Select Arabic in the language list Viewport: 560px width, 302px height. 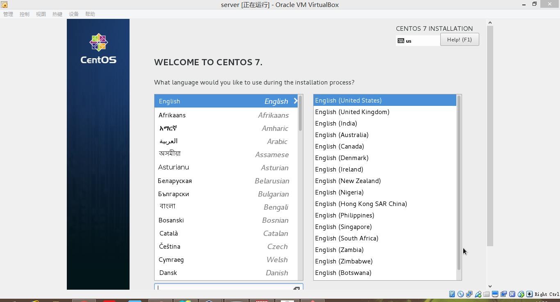point(226,142)
